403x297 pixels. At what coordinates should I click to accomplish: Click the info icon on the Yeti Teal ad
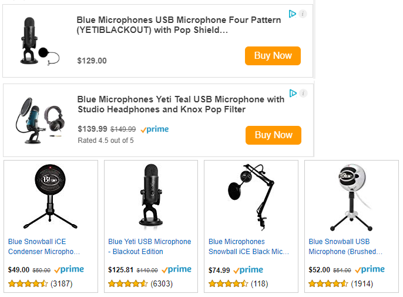(303, 93)
